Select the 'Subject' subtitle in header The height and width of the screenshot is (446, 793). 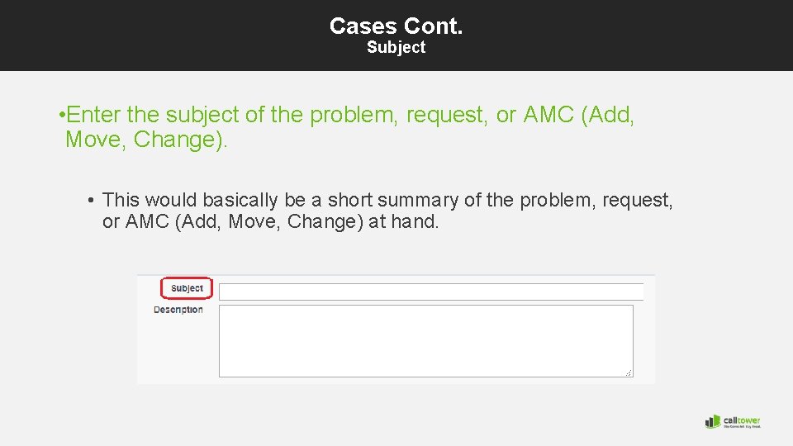point(396,48)
